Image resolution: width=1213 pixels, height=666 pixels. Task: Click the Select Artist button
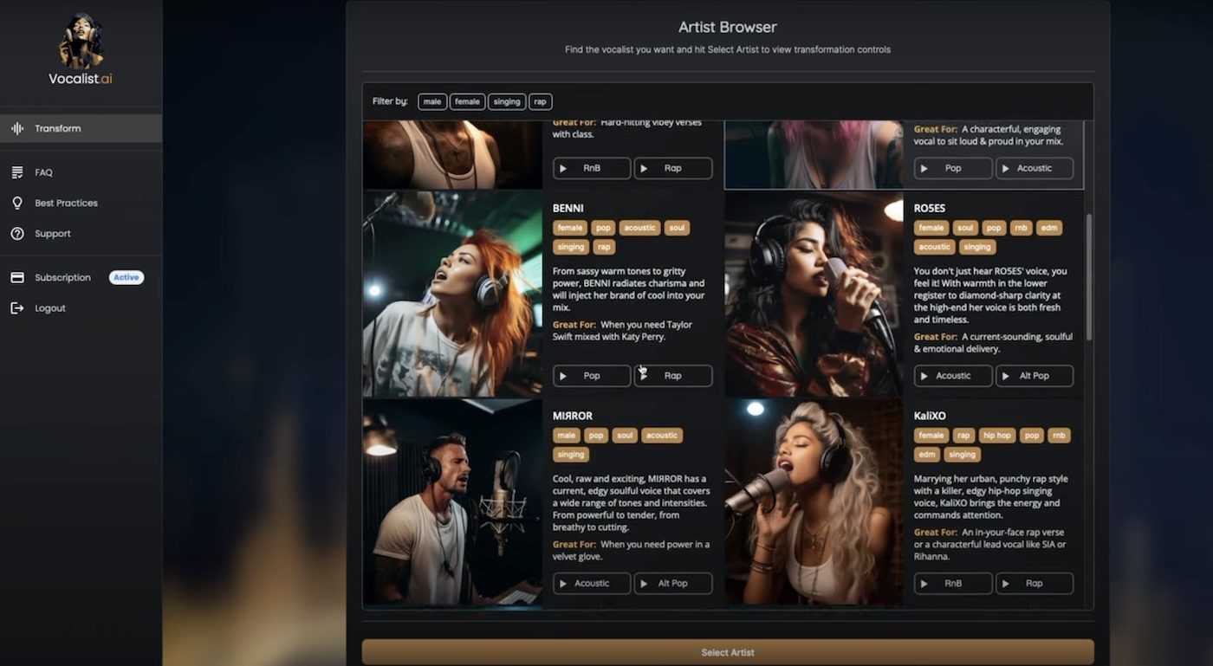pyautogui.click(x=727, y=651)
